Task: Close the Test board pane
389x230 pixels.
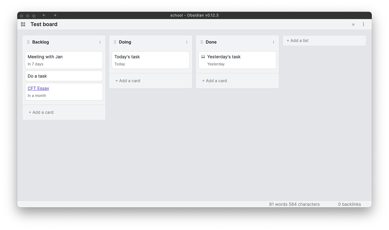Action: click(x=353, y=24)
